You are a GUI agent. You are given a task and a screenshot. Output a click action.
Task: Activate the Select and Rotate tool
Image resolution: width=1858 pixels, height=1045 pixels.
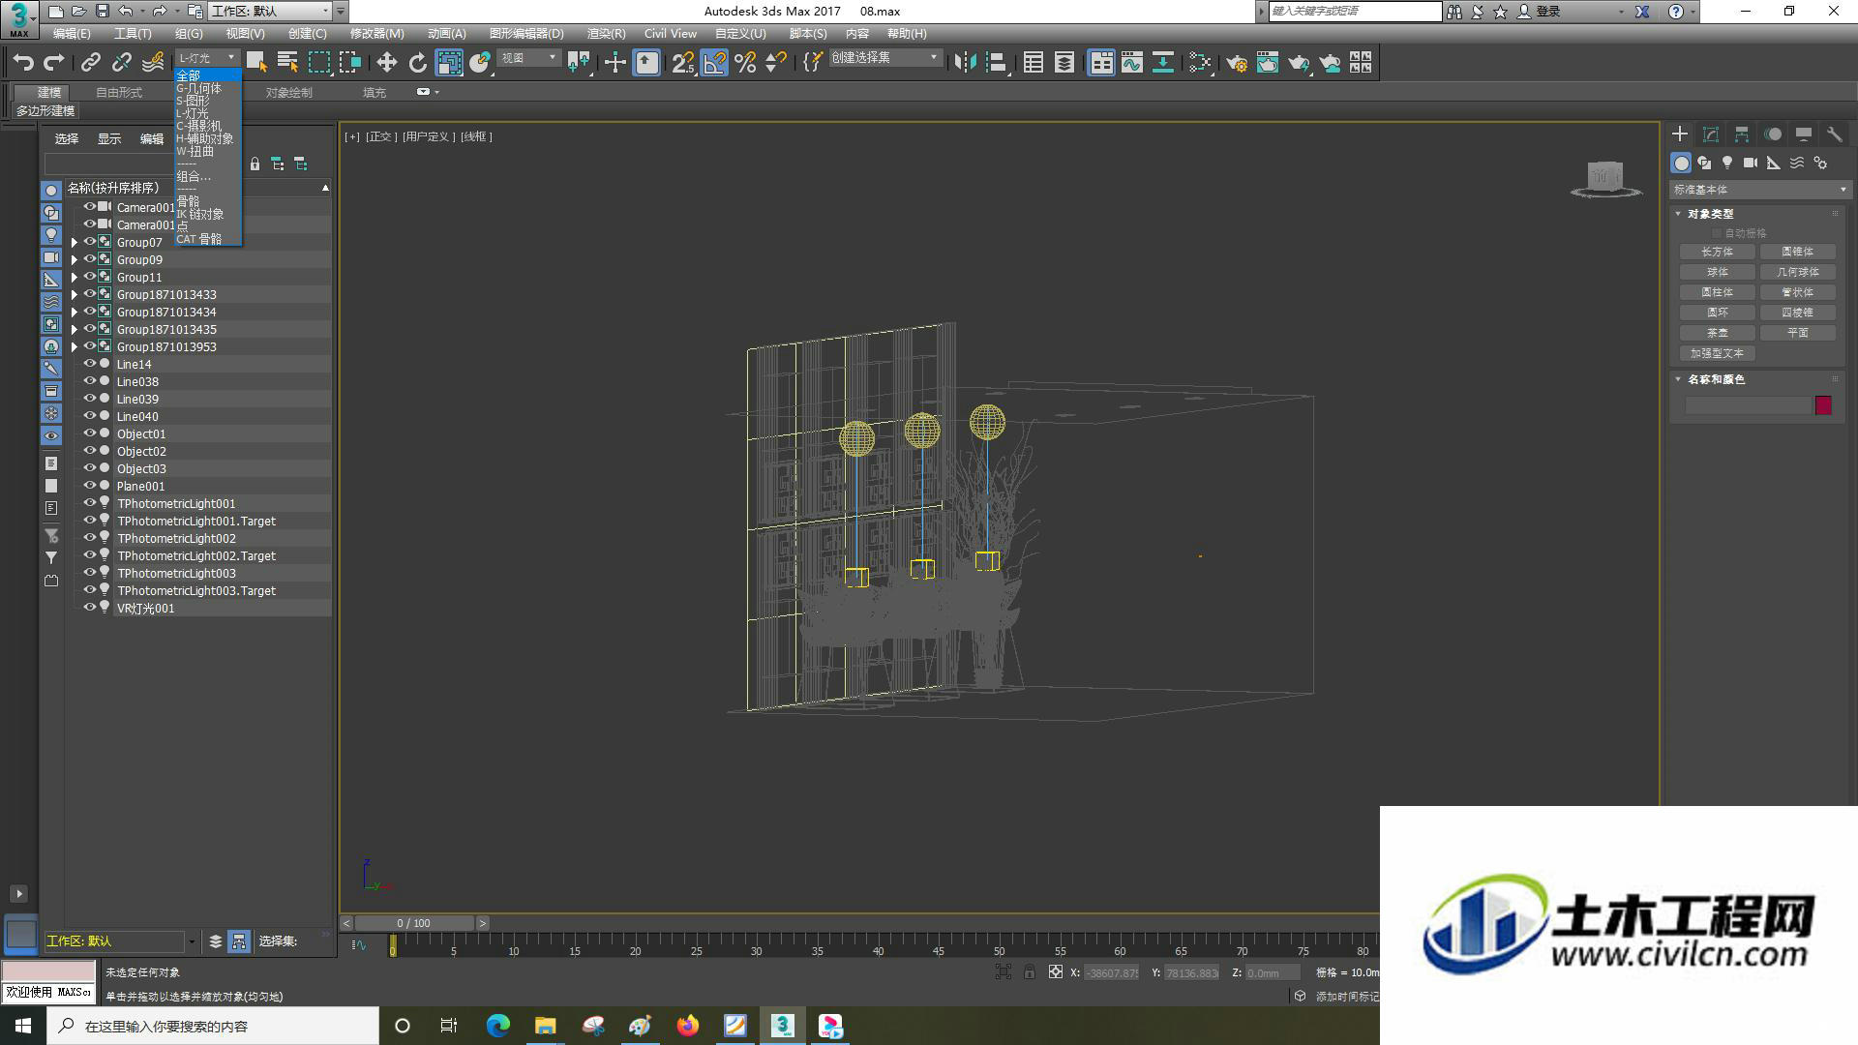pos(418,63)
